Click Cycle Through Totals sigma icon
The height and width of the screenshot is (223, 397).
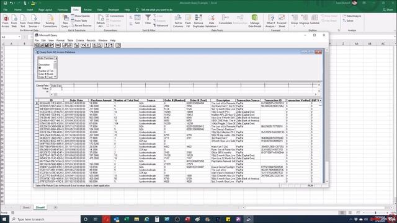(x=88, y=45)
